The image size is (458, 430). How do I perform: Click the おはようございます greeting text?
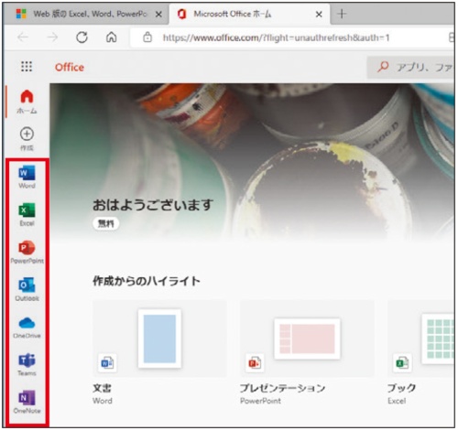pyautogui.click(x=153, y=205)
